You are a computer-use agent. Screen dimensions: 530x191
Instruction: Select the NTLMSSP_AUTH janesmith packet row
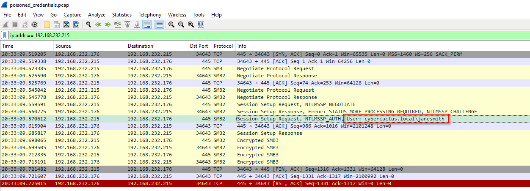click(265, 119)
